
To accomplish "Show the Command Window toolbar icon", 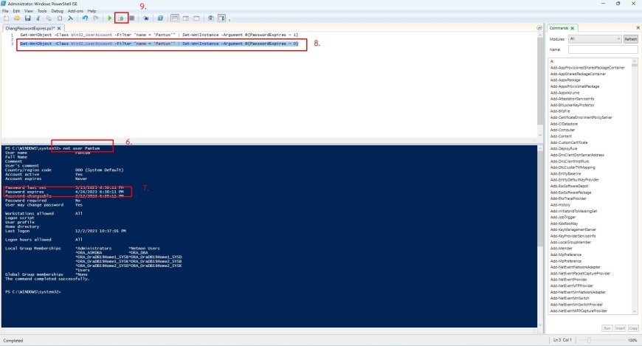I will [x=211, y=18].
